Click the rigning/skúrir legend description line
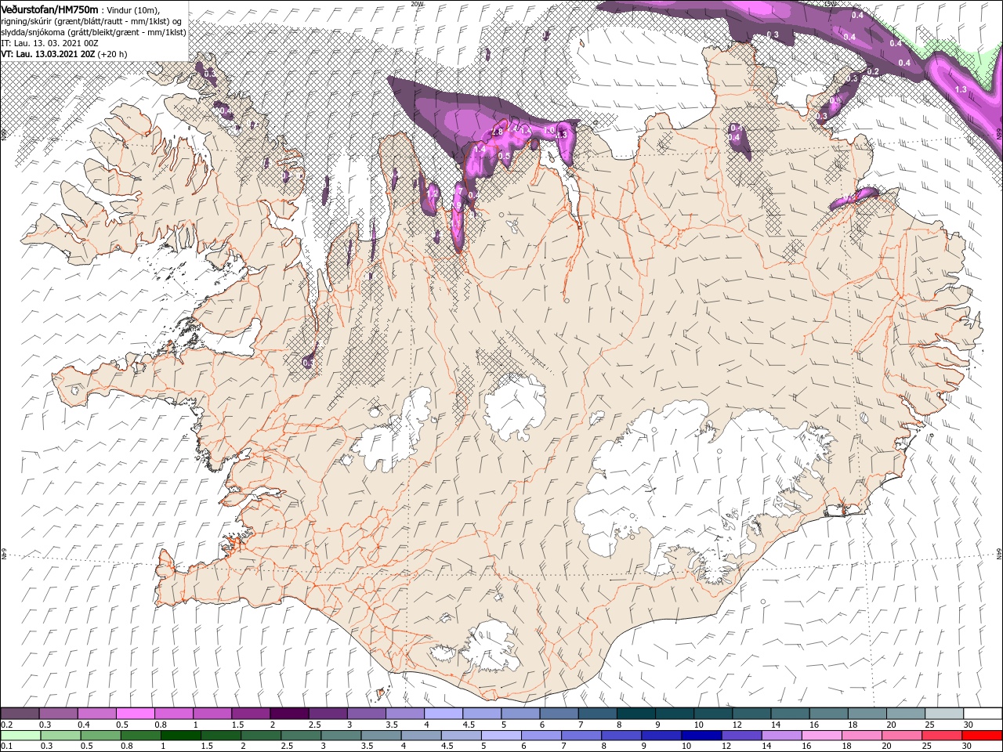The height and width of the screenshot is (752, 1003). 92,21
